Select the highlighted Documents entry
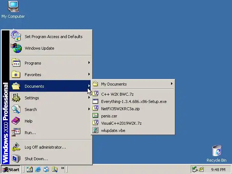The height and width of the screenshot is (174, 232). pyautogui.click(x=50, y=86)
